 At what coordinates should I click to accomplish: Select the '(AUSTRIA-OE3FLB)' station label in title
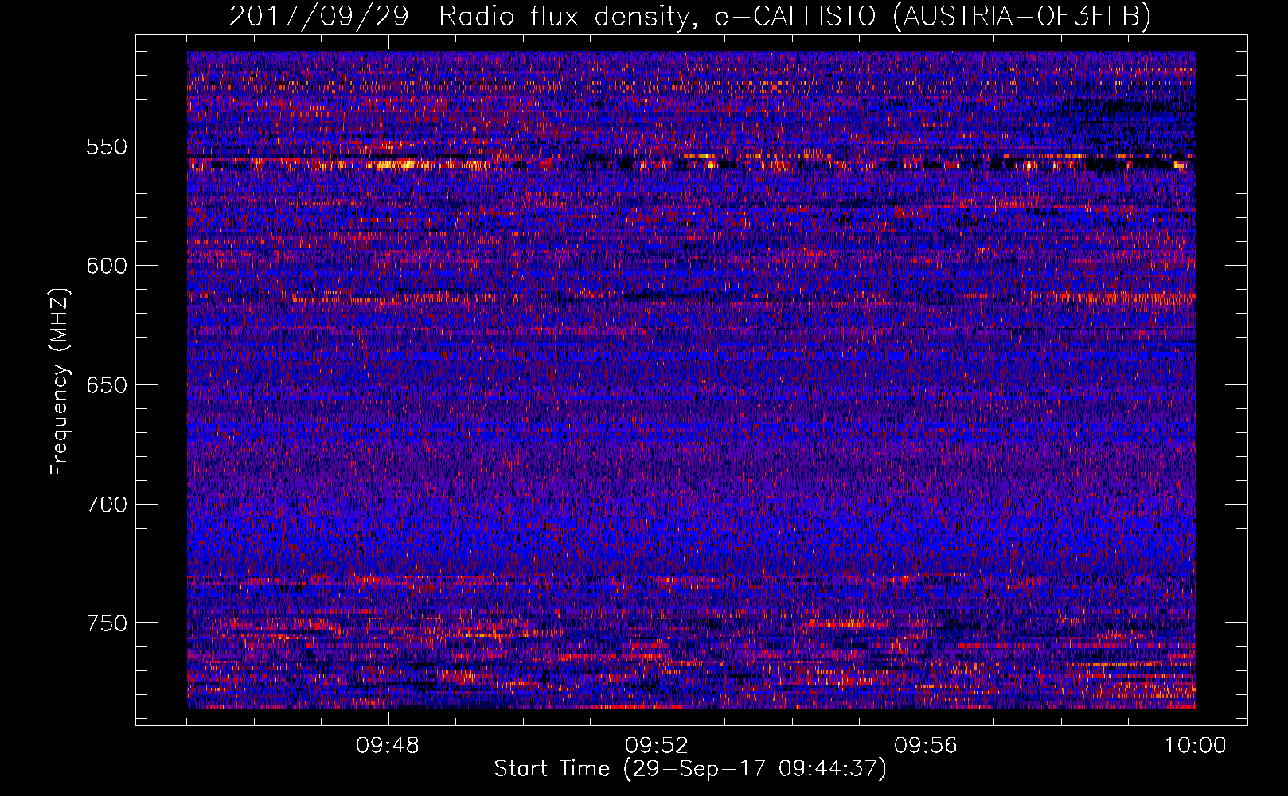tap(1021, 16)
